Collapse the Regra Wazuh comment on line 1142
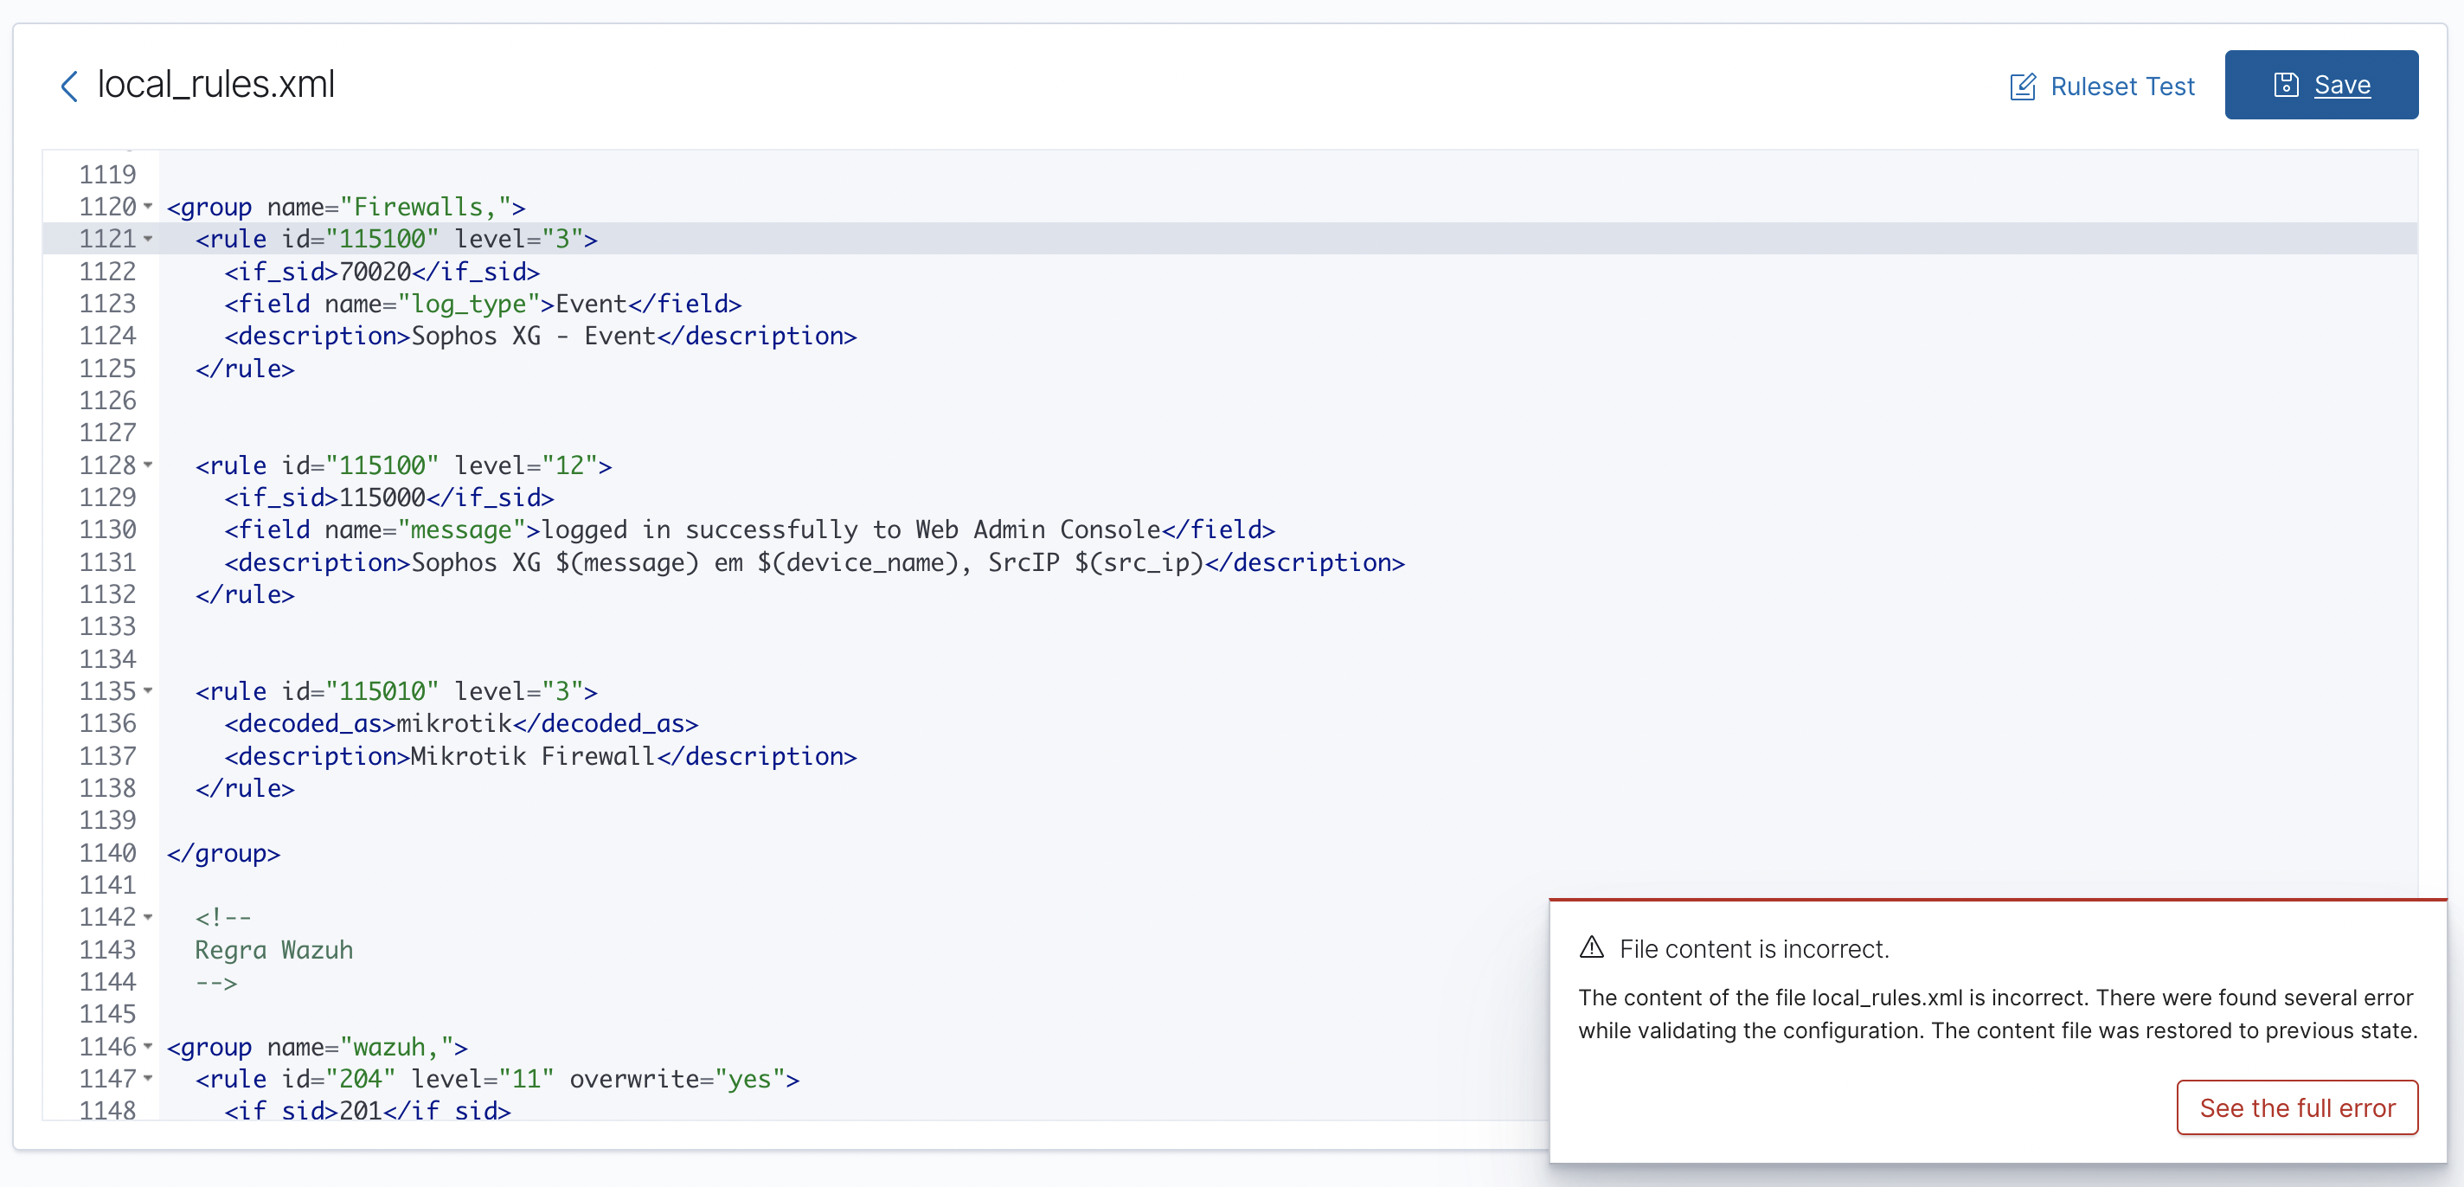2464x1187 pixels. point(148,916)
